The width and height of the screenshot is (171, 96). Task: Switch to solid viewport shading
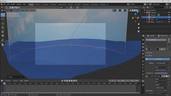coord(133,10)
